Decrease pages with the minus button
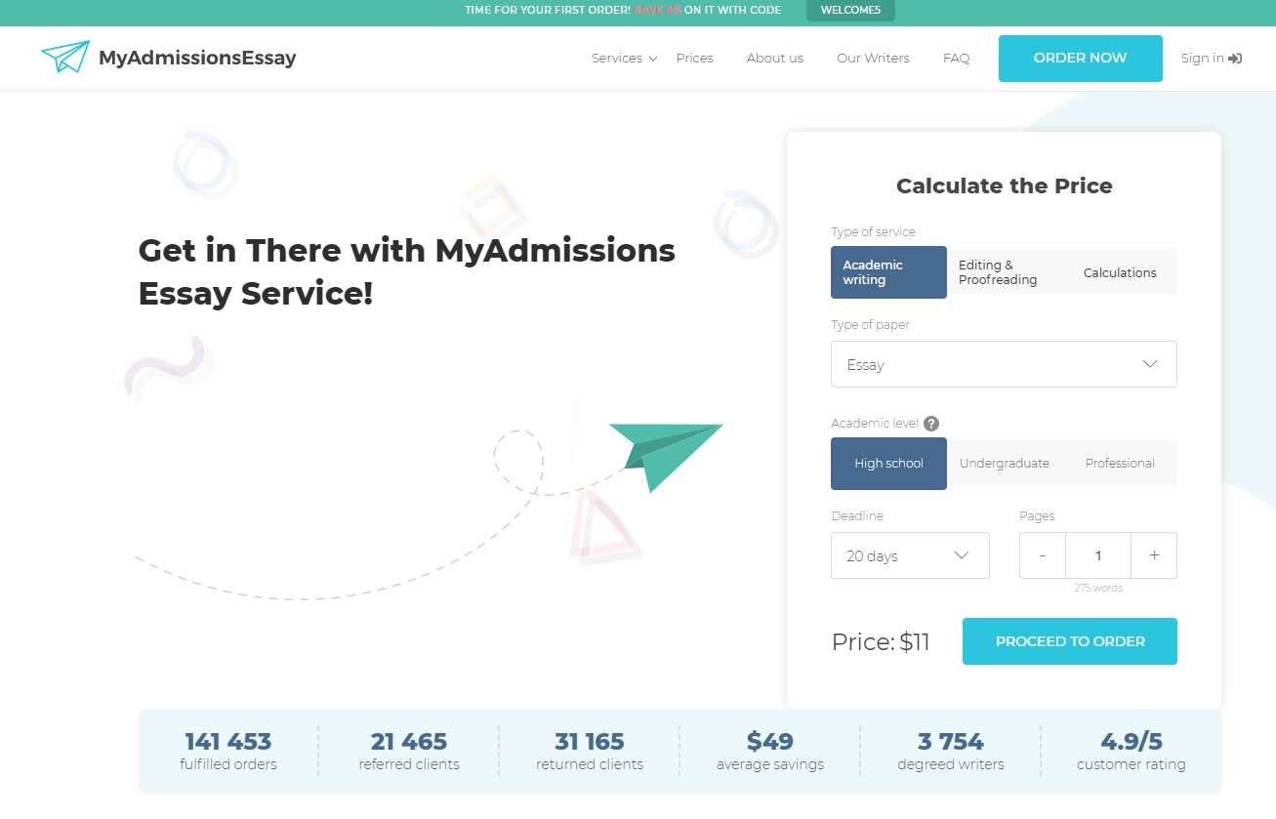 (x=1043, y=555)
